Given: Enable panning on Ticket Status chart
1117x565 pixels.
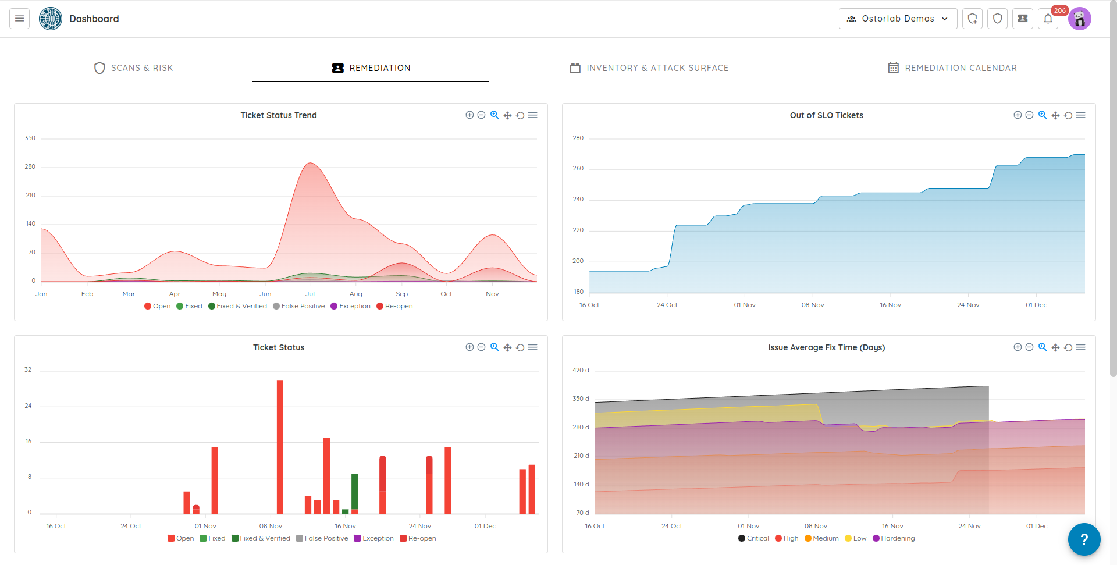Looking at the screenshot, I should [507, 347].
